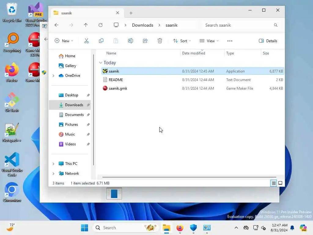
Task: Switch to details list view layout
Action: coord(274,183)
